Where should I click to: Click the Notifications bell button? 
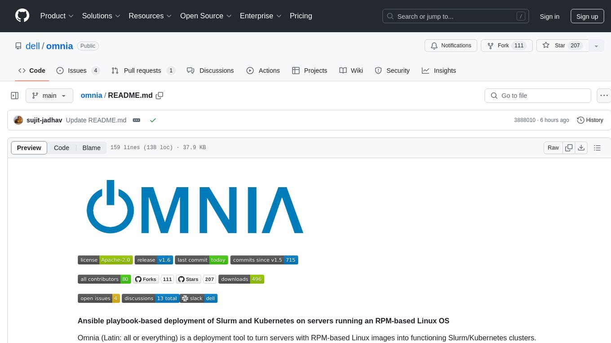[x=451, y=45]
